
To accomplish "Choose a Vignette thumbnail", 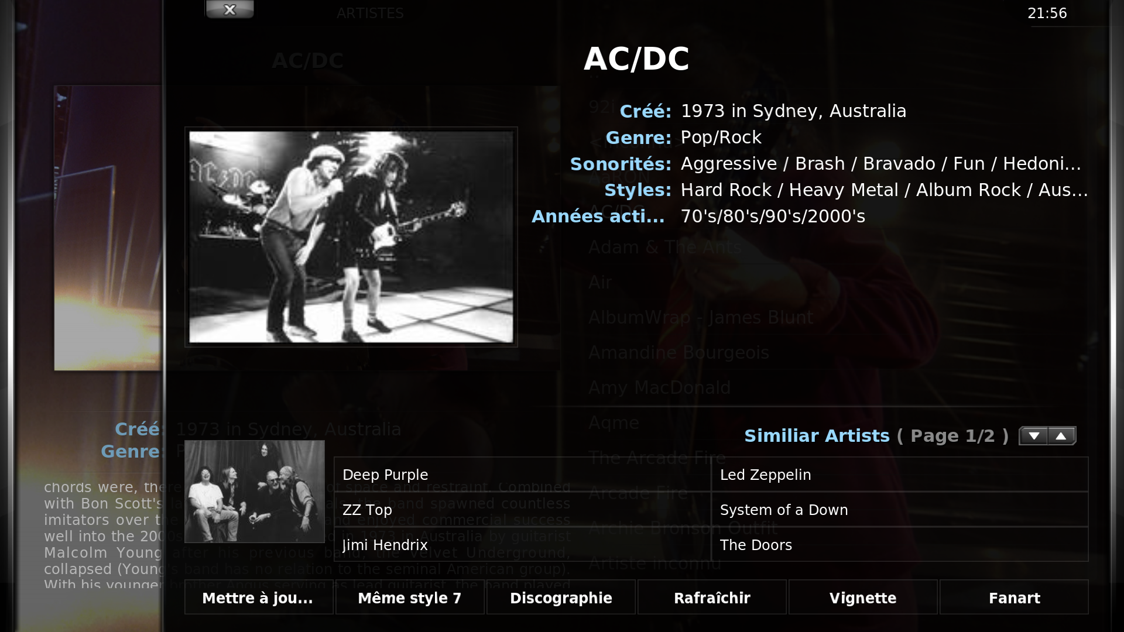I will 863,597.
